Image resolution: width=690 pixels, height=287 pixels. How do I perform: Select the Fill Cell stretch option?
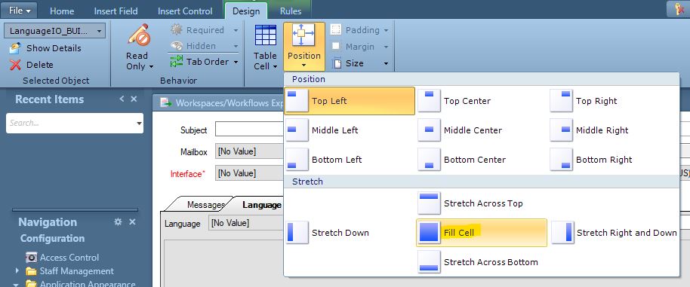482,233
